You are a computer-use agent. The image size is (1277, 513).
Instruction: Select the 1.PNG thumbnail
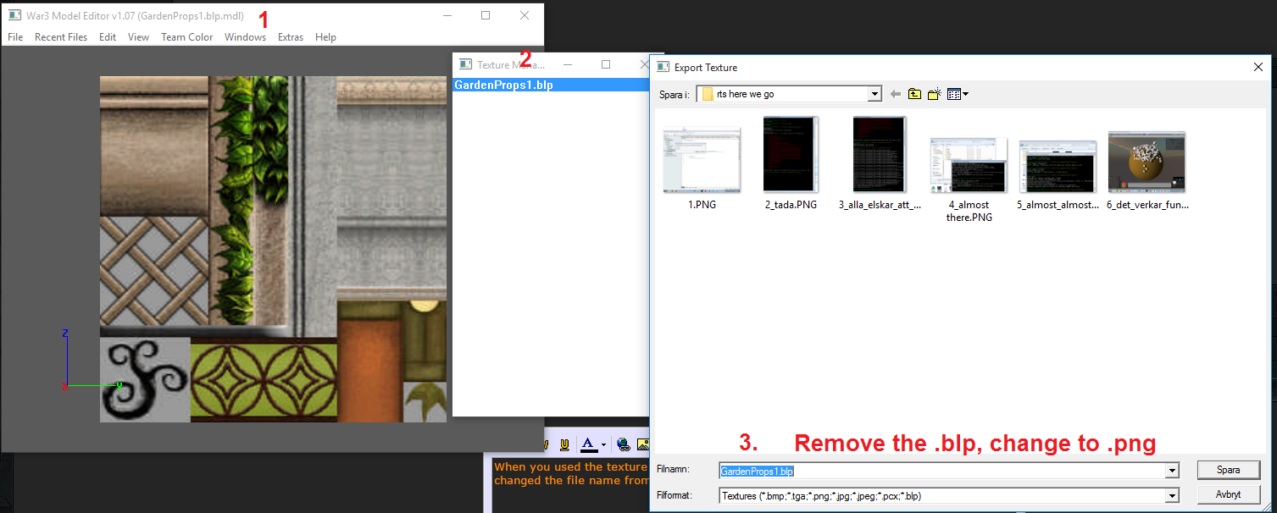(702, 160)
